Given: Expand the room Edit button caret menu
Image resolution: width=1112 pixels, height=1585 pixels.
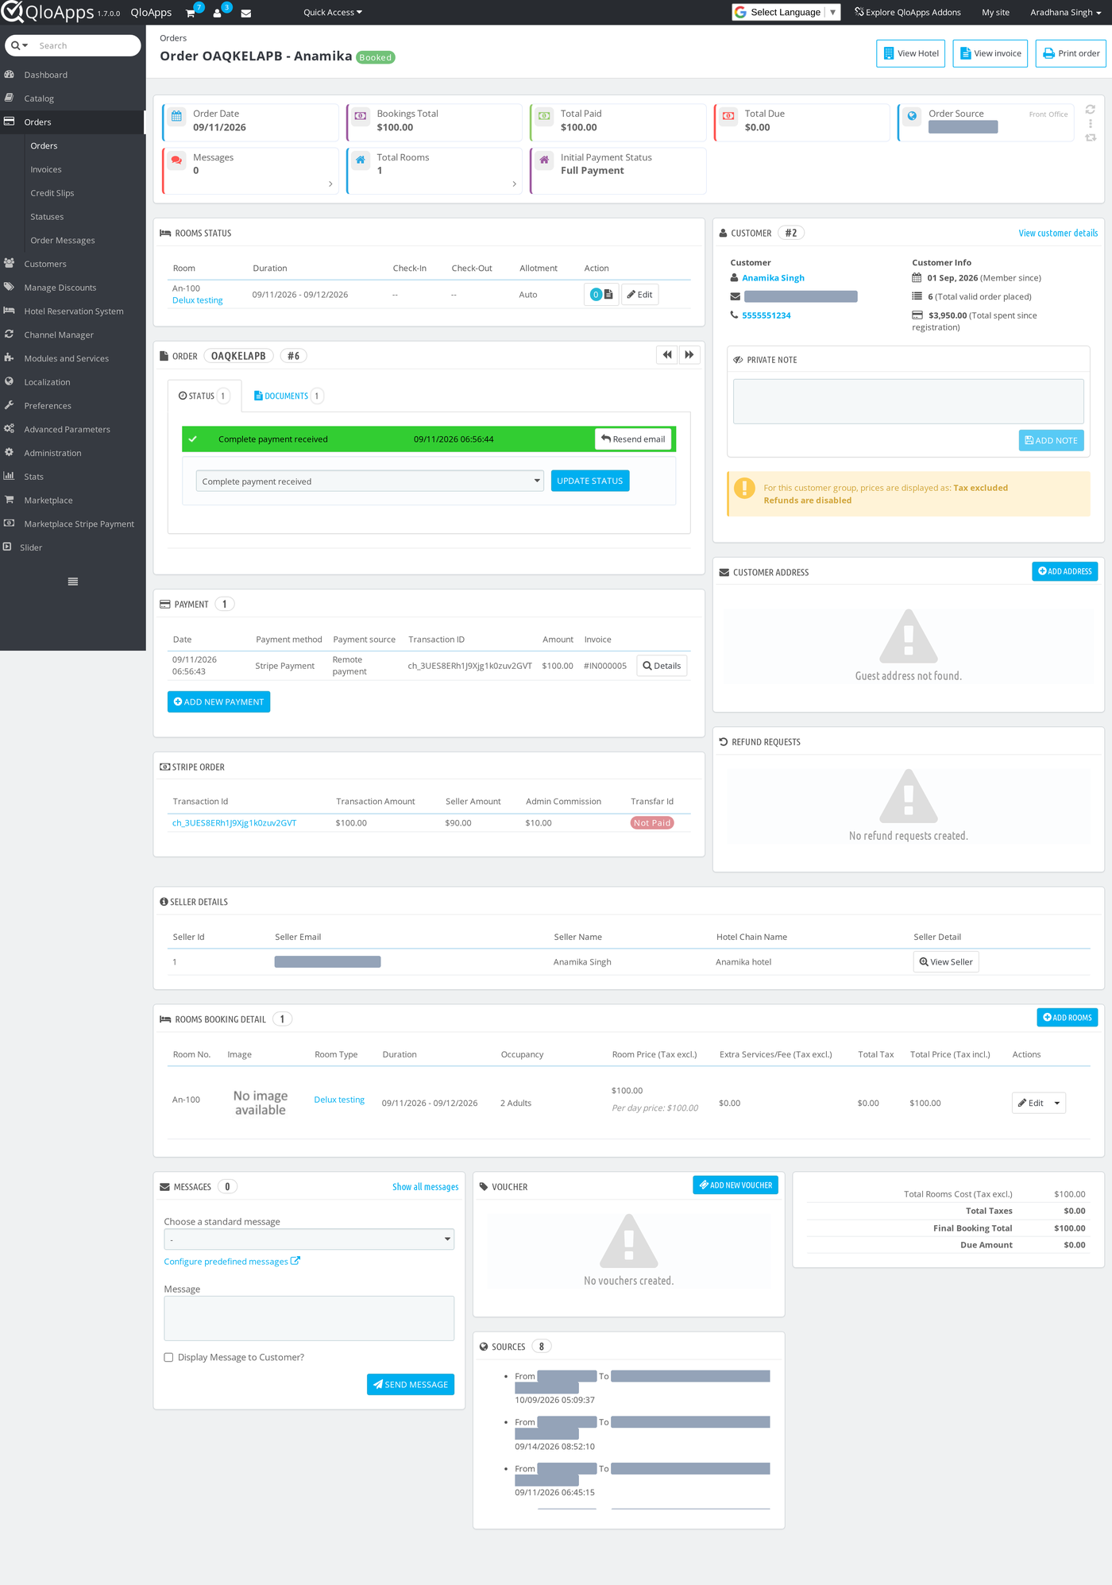Looking at the screenshot, I should (1057, 1104).
